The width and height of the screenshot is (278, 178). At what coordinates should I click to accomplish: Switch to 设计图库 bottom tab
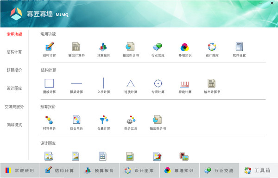tap(140, 171)
